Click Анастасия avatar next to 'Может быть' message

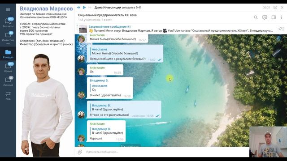tap(81, 39)
